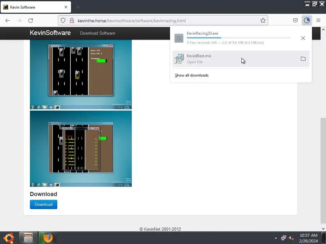
Task: Open the shield tracking protection icon
Action: coord(63,20)
